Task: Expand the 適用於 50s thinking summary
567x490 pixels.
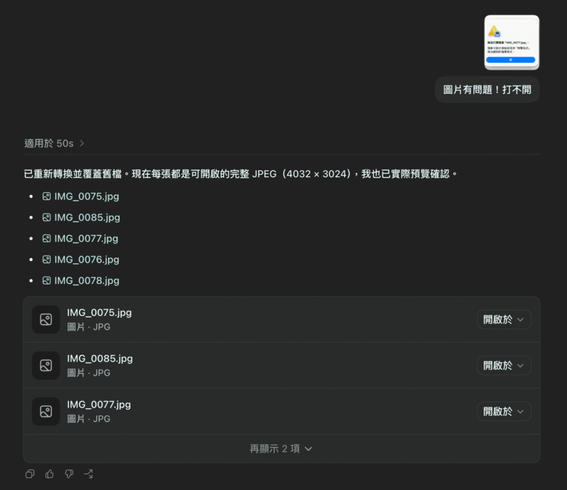Action: [x=54, y=143]
